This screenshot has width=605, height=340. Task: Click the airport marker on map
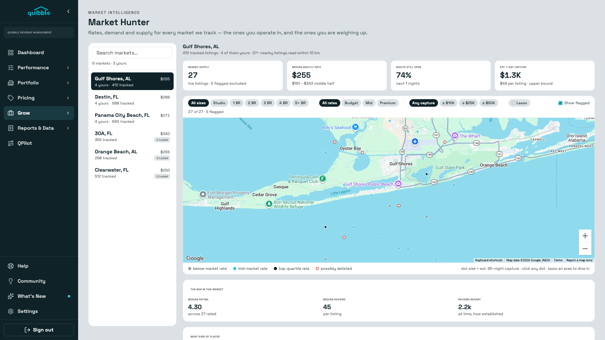tap(415, 142)
